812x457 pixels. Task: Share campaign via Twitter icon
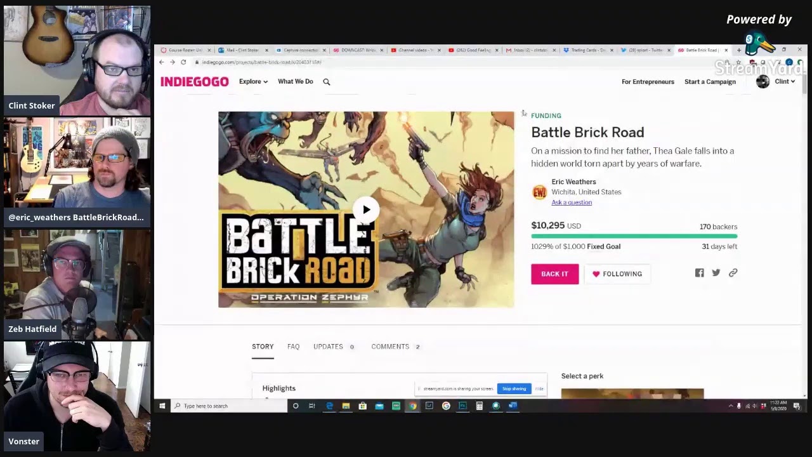[x=716, y=273]
